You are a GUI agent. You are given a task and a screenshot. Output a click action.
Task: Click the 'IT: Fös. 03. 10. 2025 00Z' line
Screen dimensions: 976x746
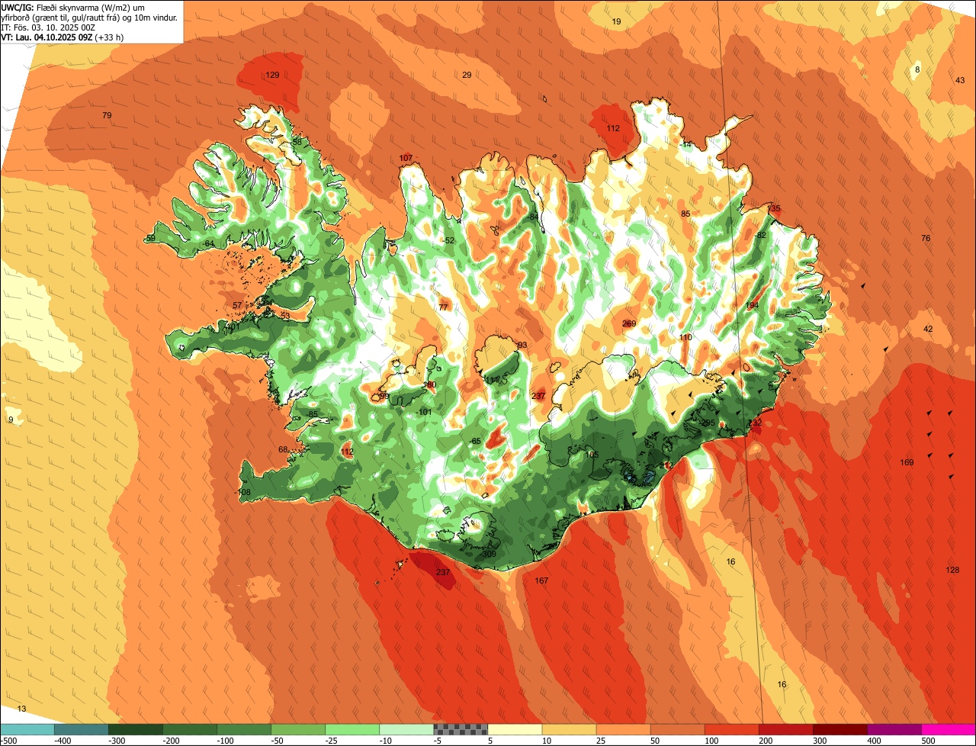[48, 27]
